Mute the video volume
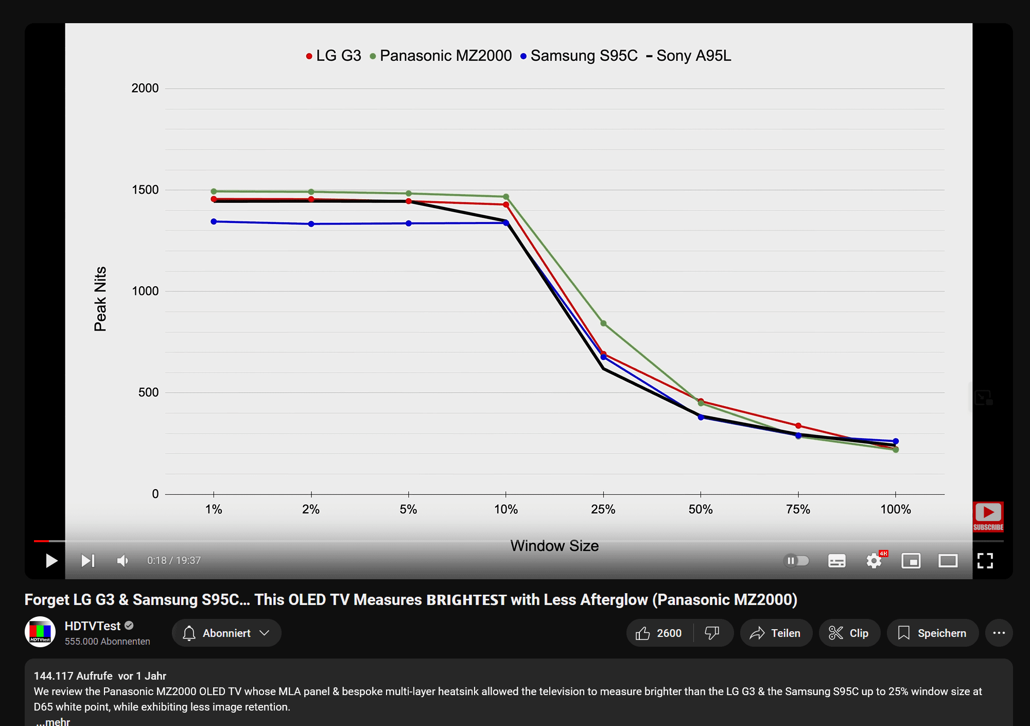This screenshot has width=1030, height=726. 123,560
